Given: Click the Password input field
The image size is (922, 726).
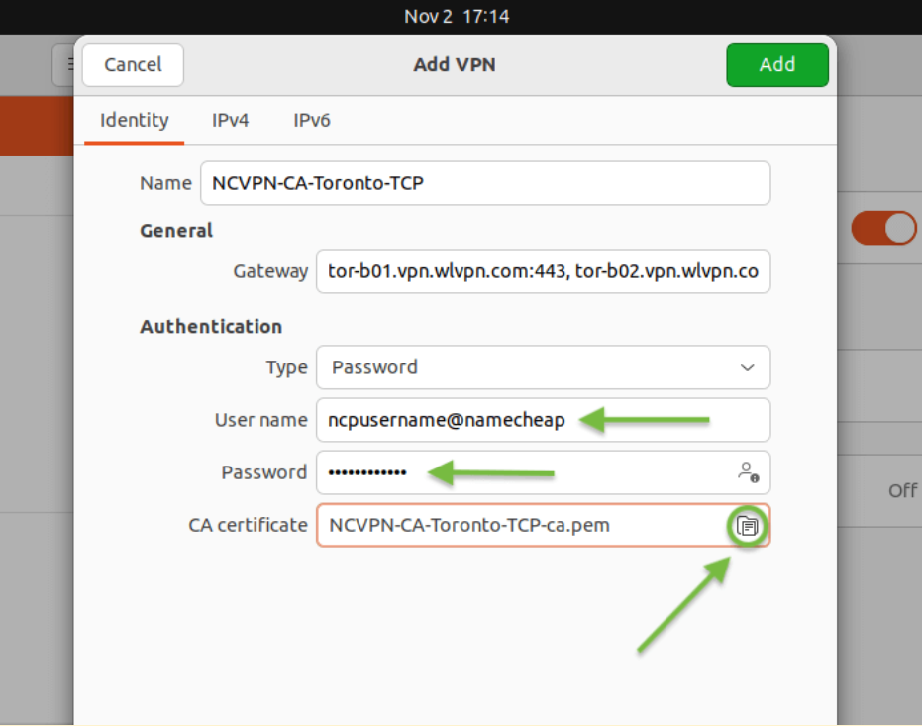Looking at the screenshot, I should [x=544, y=472].
